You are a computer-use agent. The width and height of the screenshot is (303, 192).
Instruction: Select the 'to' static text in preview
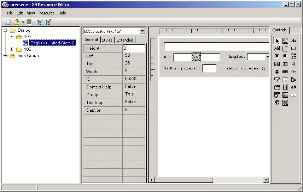(x=196, y=56)
